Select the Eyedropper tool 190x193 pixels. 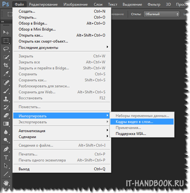click(6, 73)
